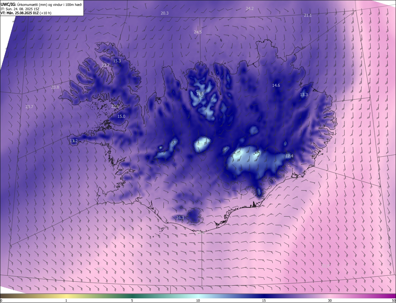Click the color scale tick labeled 1

click(x=66, y=301)
